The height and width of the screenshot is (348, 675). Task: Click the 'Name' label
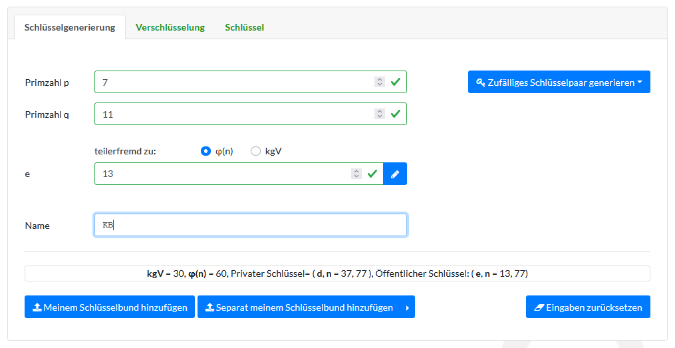[37, 226]
